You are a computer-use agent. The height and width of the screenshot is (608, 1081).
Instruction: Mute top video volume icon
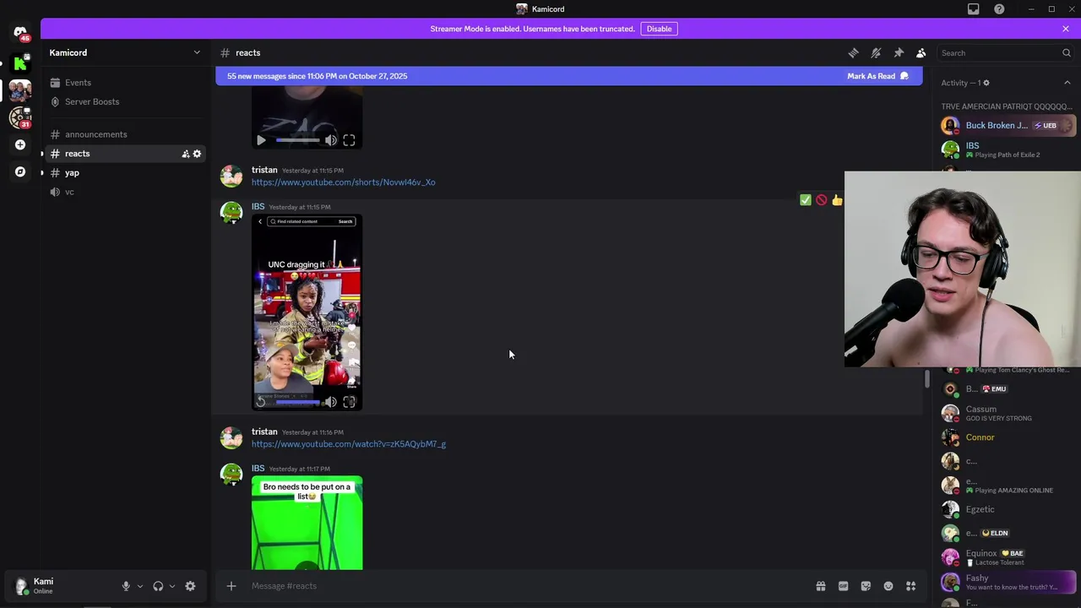click(330, 140)
